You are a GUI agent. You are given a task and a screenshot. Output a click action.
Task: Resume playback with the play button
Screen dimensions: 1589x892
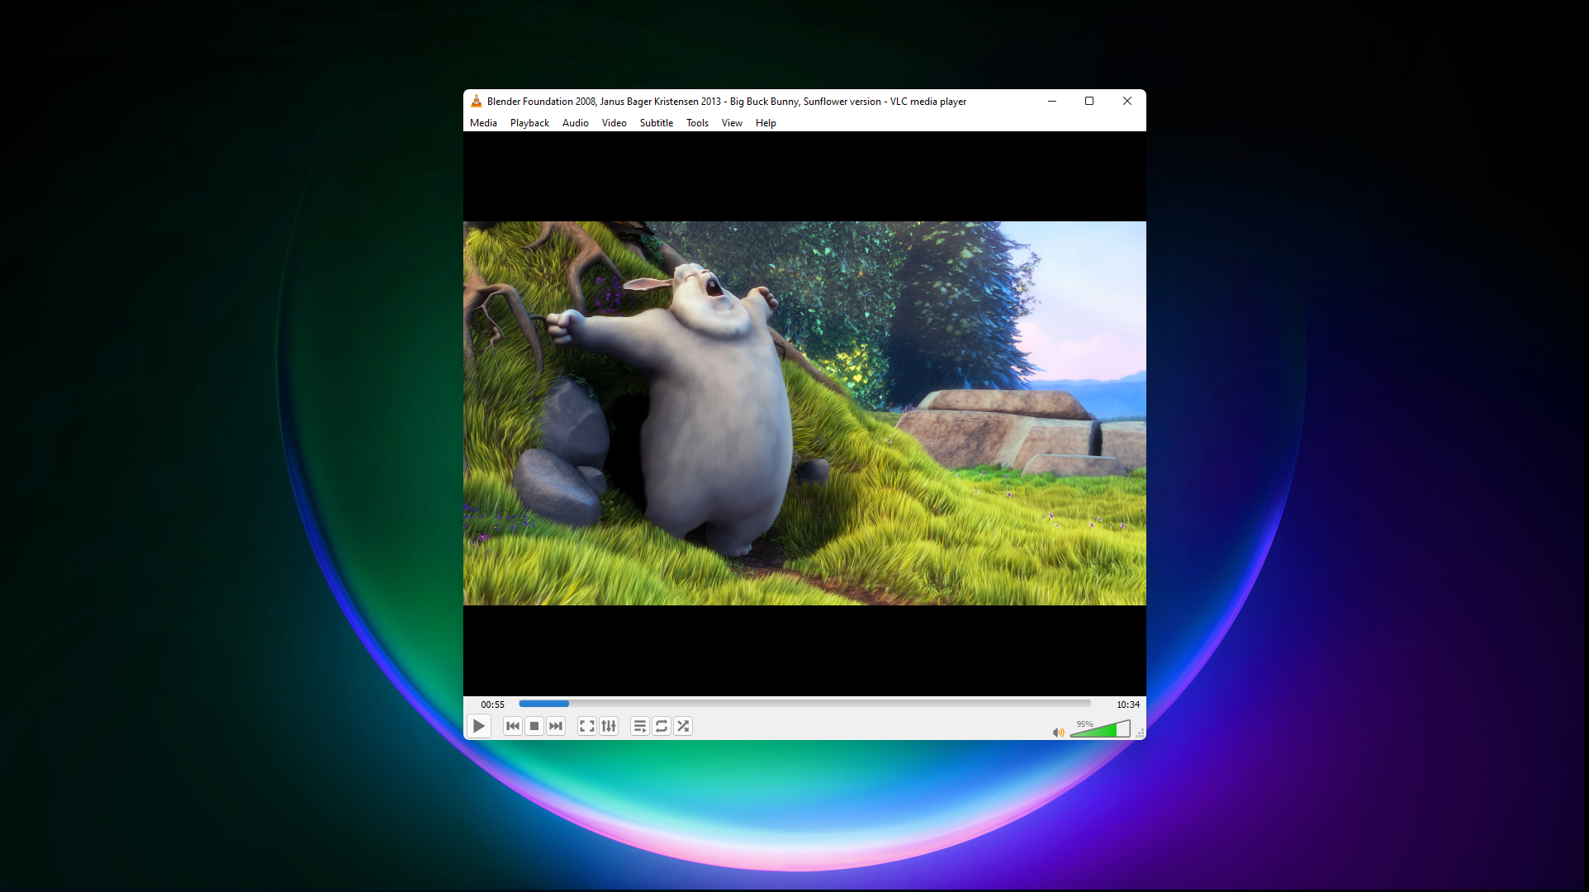[x=478, y=726]
